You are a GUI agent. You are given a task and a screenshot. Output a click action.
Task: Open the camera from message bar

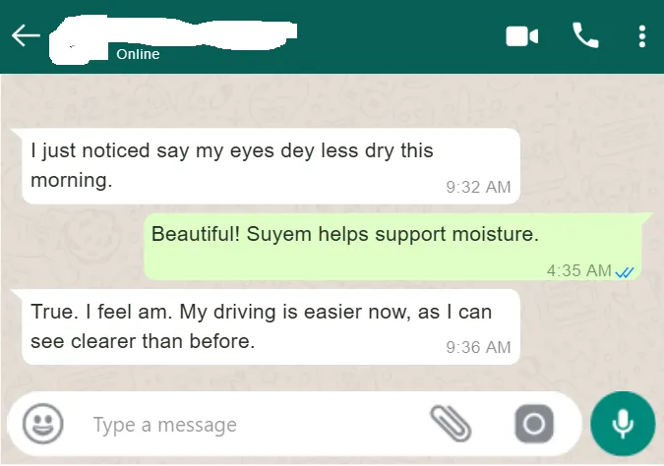[534, 424]
